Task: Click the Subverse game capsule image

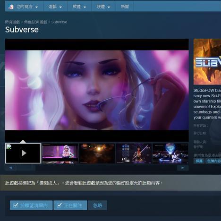Action: [x=207, y=61]
